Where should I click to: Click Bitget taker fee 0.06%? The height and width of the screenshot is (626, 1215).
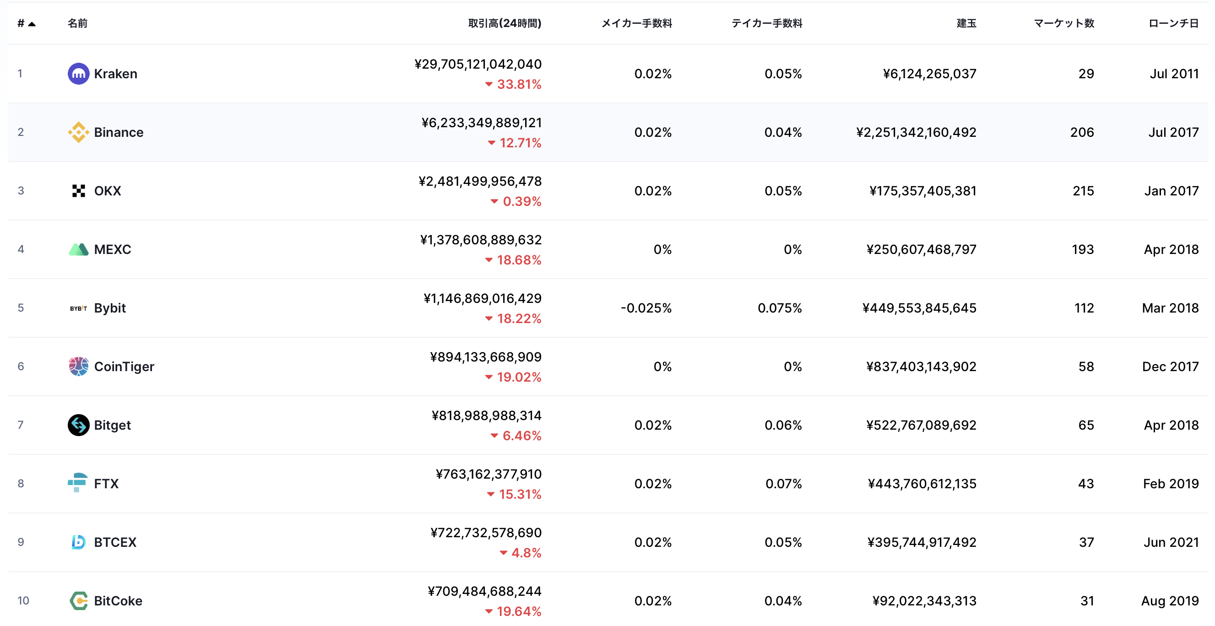tap(783, 425)
